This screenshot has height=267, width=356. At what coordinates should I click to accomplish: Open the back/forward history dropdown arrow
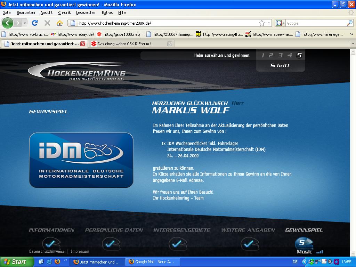point(25,23)
